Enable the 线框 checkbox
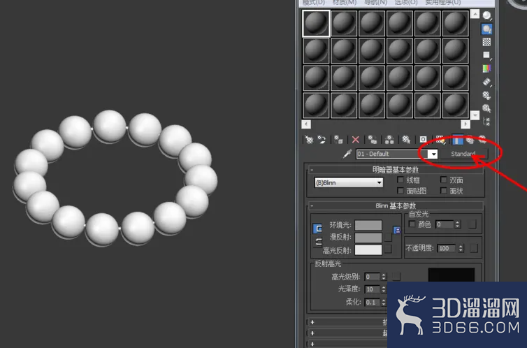527x348 pixels. [x=400, y=180]
